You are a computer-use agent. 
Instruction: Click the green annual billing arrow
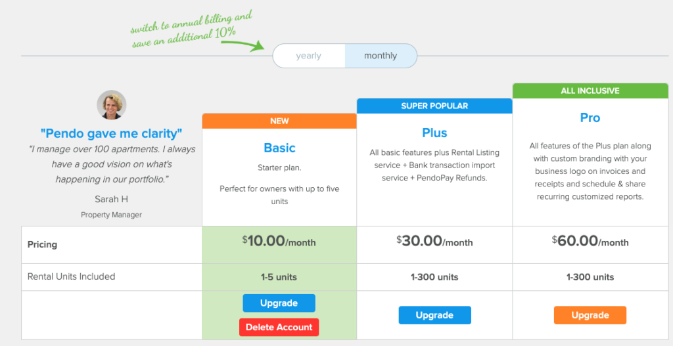click(243, 45)
